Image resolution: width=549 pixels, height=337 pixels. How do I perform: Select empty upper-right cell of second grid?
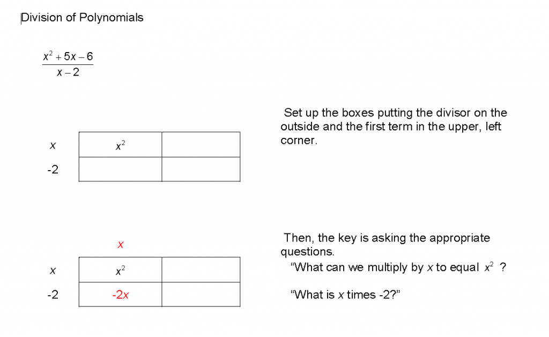201,270
